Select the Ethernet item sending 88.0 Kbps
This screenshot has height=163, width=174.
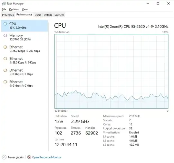(x=24, y=60)
